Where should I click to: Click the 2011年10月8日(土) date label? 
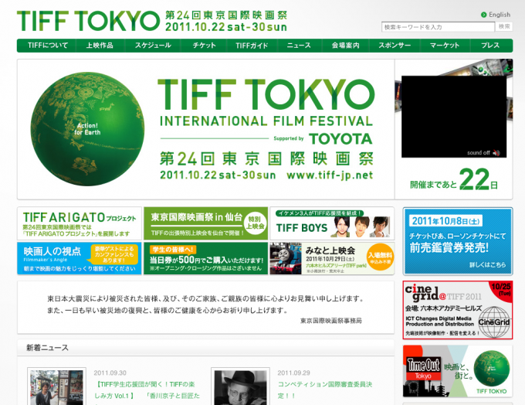pos(445,221)
